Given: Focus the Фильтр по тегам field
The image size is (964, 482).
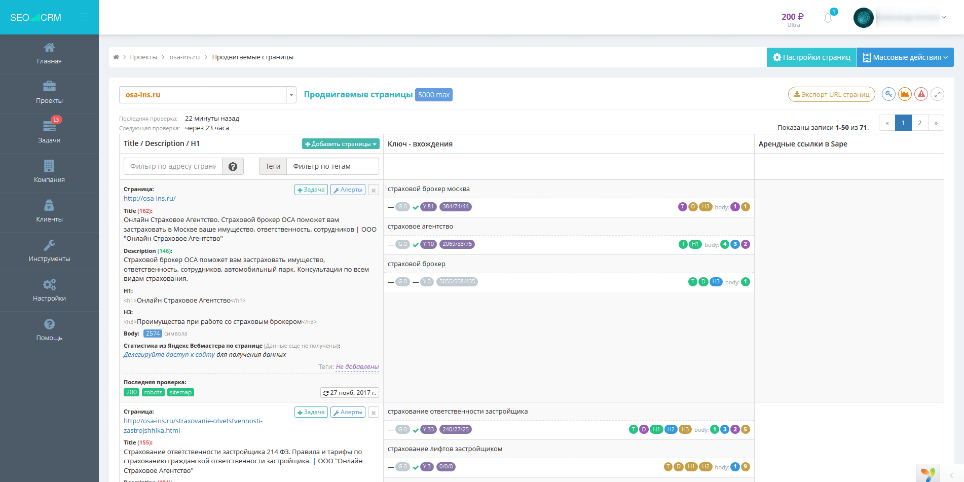Looking at the screenshot, I should 332,166.
